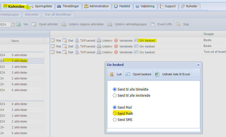Open the Kalender tab
226x137 pixels.
click(x=14, y=6)
